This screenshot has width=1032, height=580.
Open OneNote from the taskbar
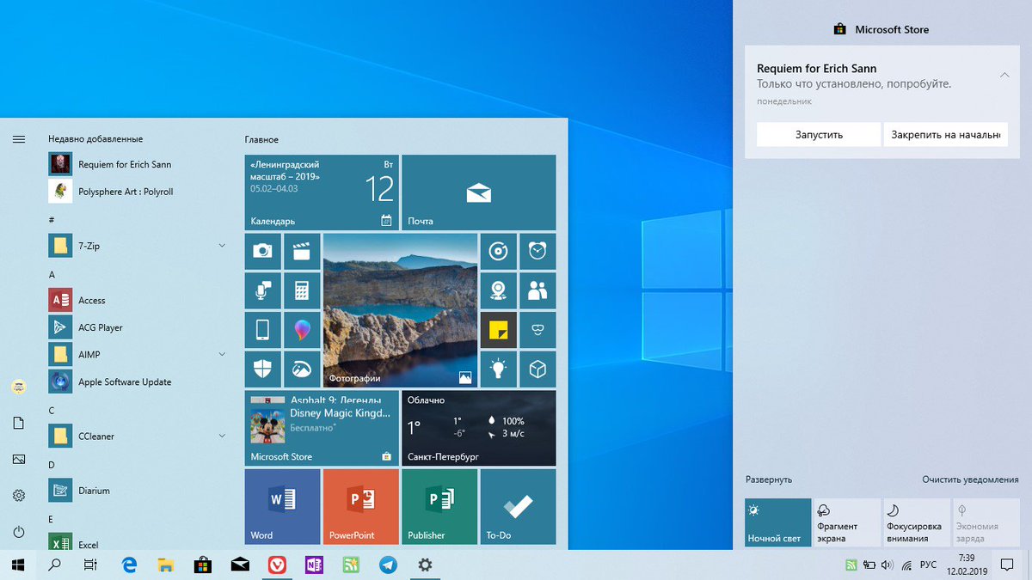[314, 565]
